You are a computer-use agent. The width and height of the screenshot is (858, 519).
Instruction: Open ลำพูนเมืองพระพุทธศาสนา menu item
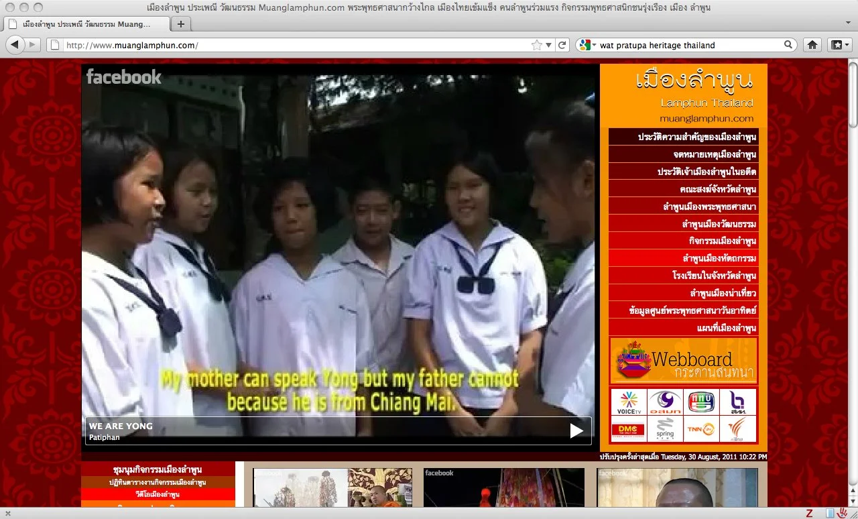click(x=684, y=207)
